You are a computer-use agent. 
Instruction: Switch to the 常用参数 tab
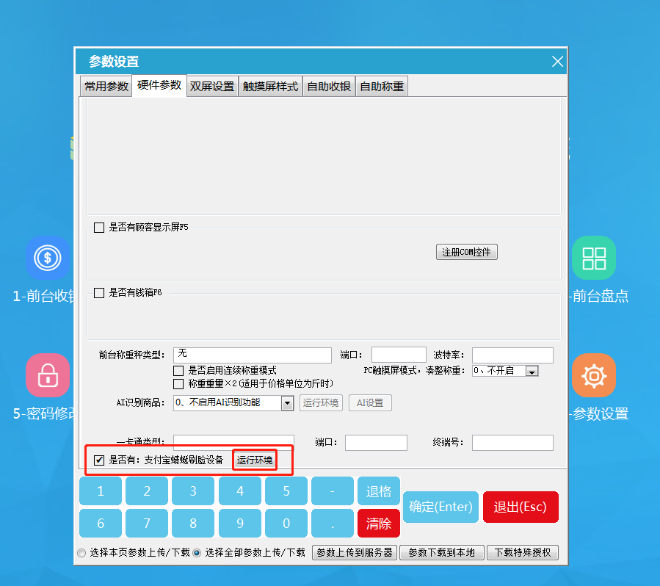point(106,87)
